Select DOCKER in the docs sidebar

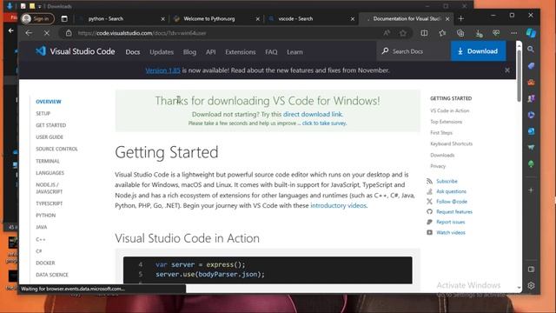point(45,263)
